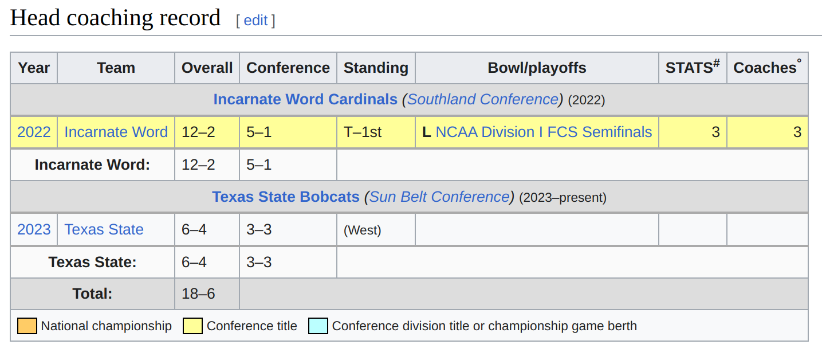Open the Southland Conference link

click(483, 99)
